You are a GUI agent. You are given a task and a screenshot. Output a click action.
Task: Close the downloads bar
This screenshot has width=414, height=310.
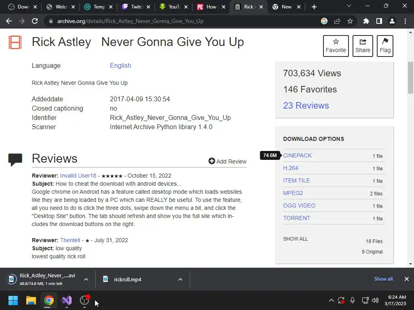point(407,279)
